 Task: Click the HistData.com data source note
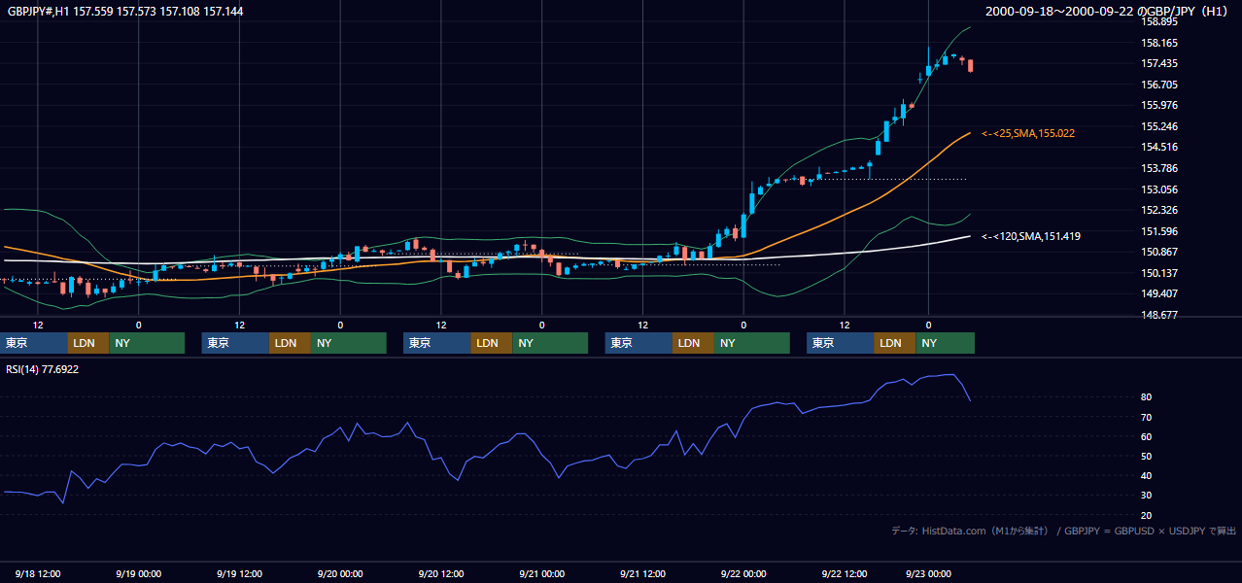1063,531
